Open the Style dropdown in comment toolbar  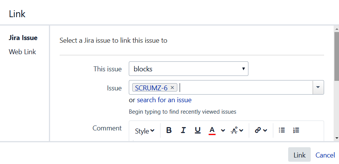coord(144,131)
